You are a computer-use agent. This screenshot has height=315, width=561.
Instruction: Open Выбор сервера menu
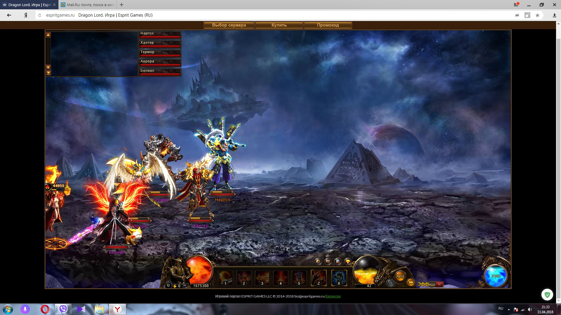229,25
